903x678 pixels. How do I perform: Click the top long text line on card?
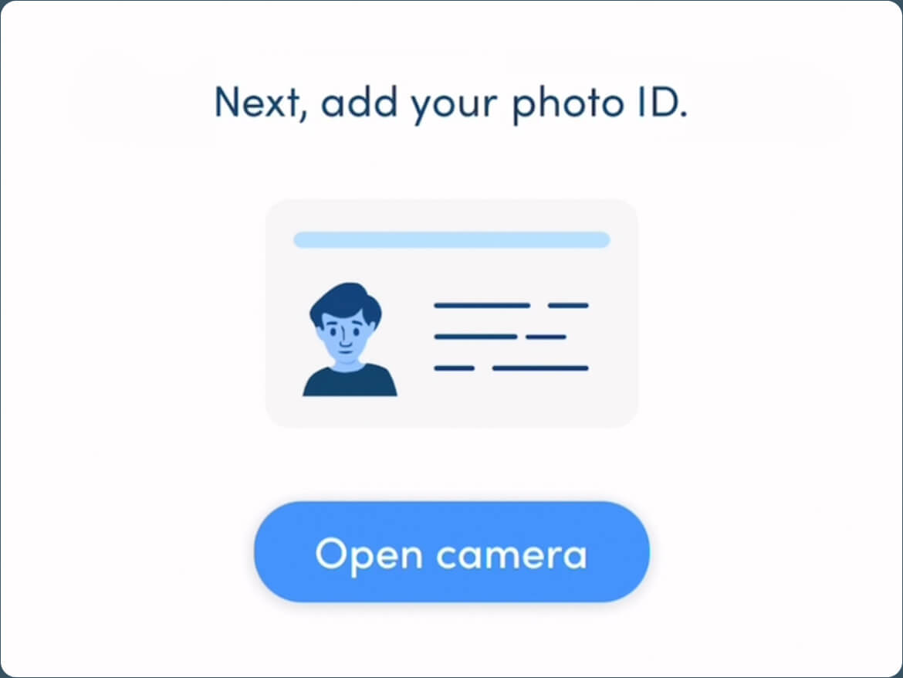coord(482,305)
